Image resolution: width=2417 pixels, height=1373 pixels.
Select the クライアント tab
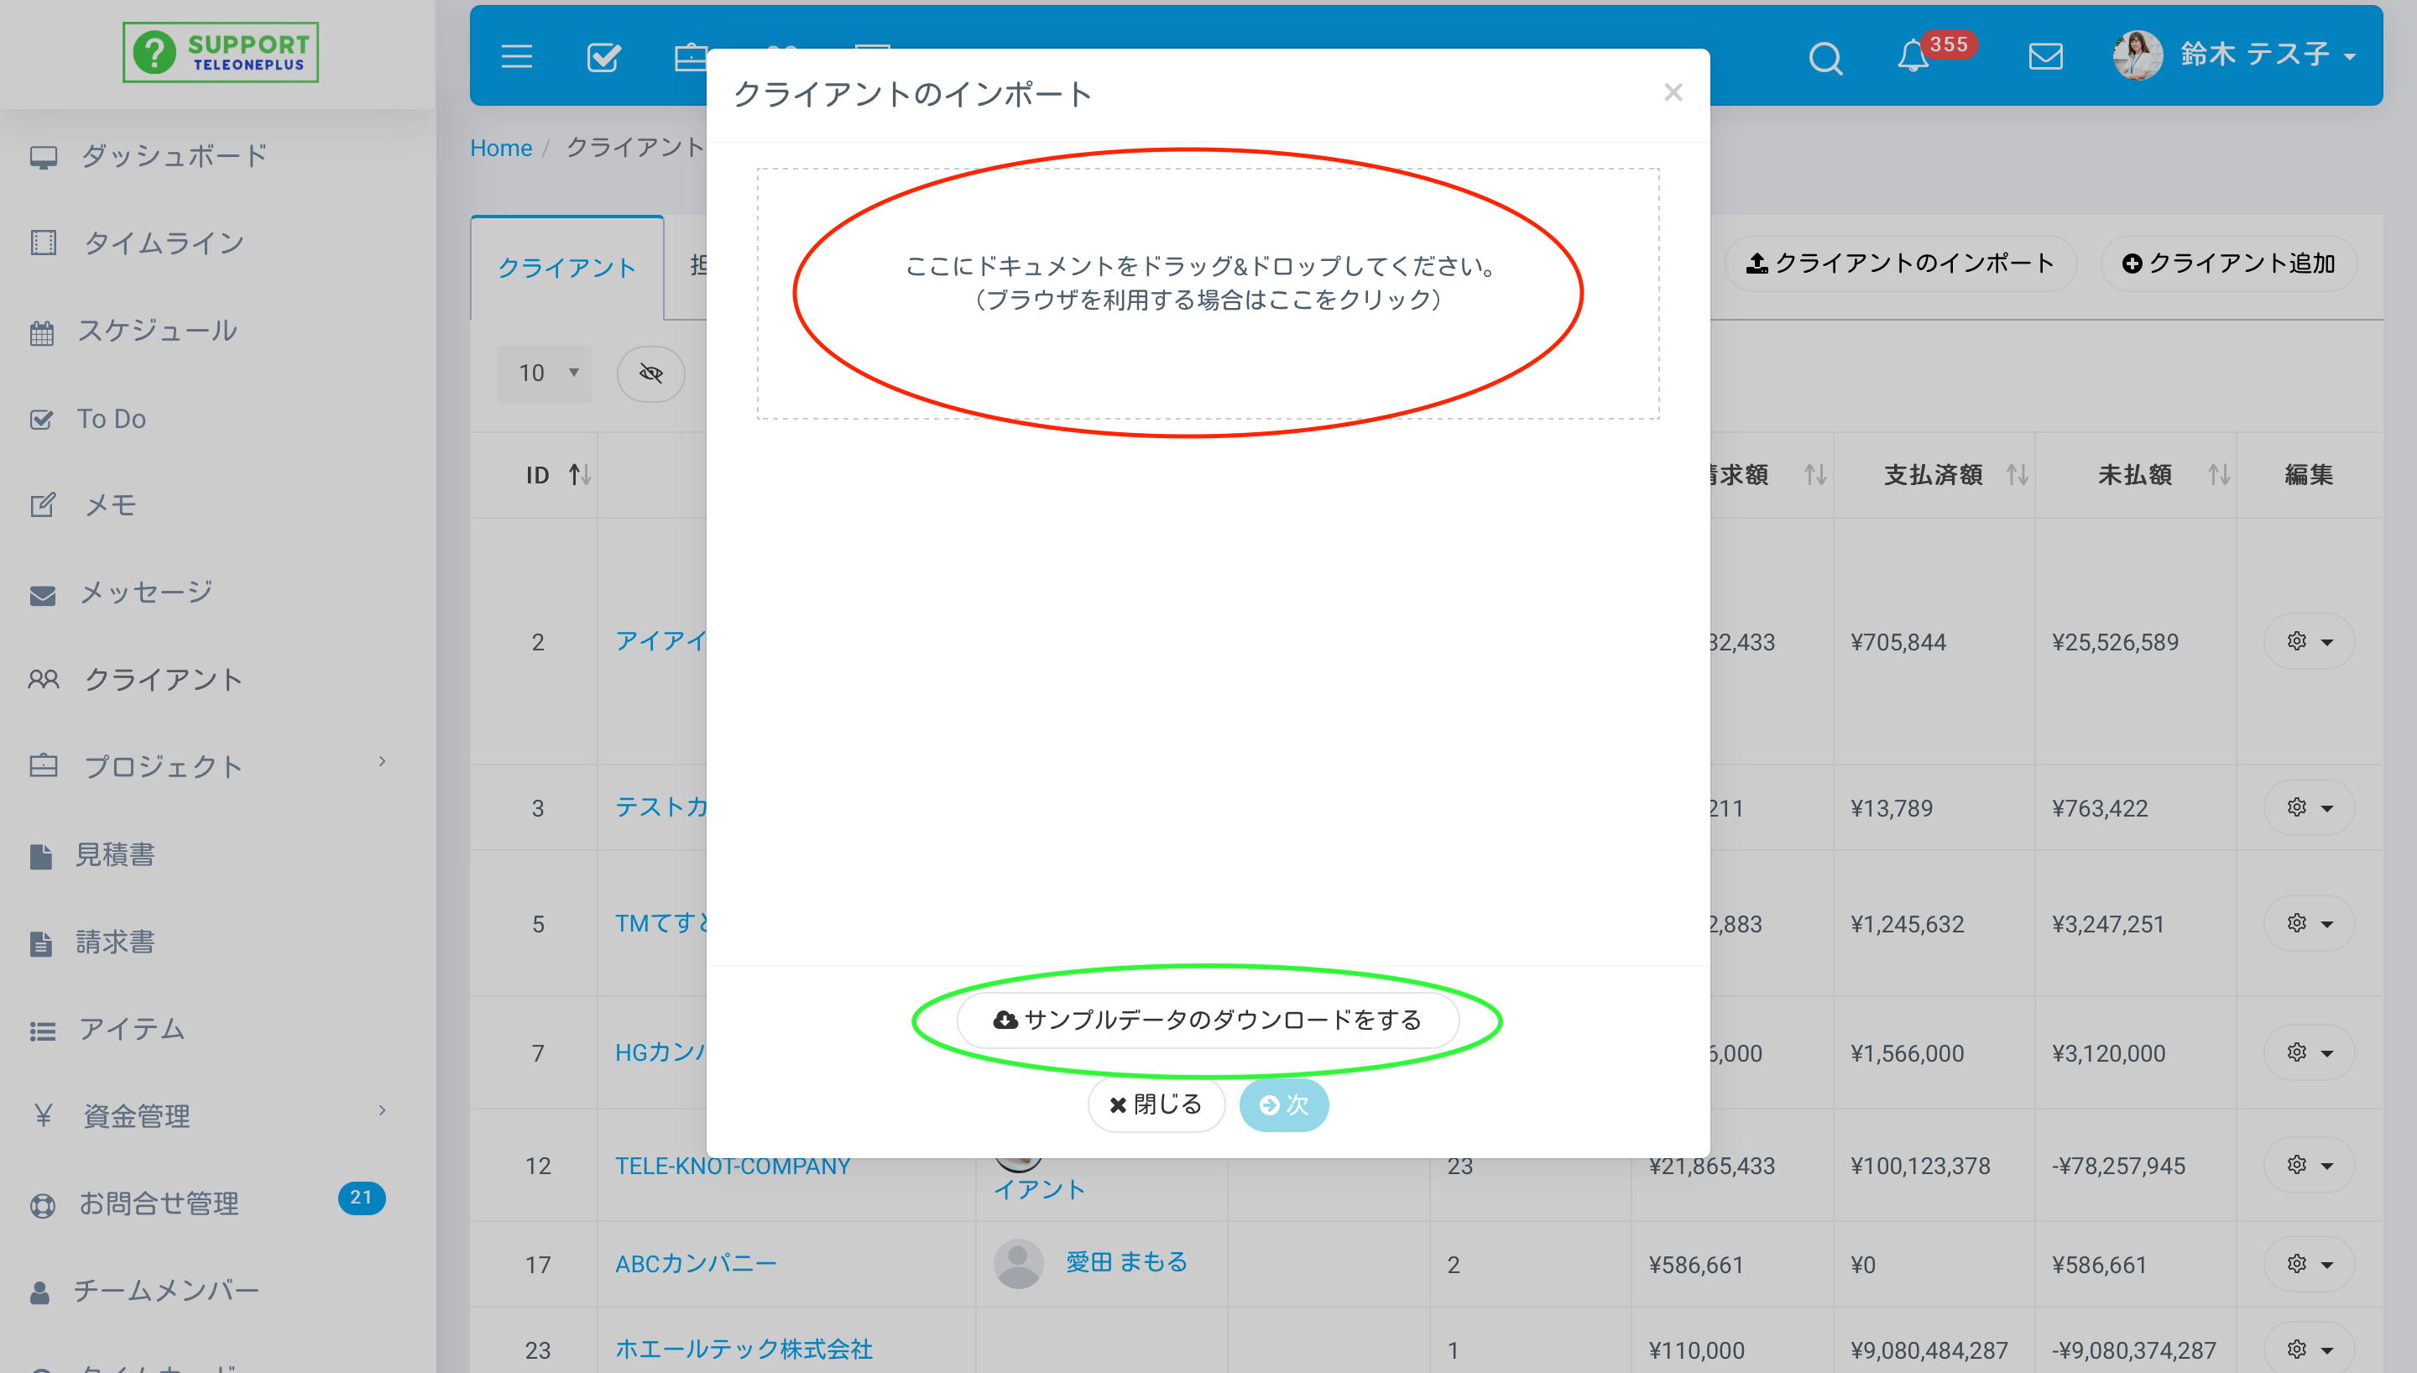pyautogui.click(x=567, y=268)
